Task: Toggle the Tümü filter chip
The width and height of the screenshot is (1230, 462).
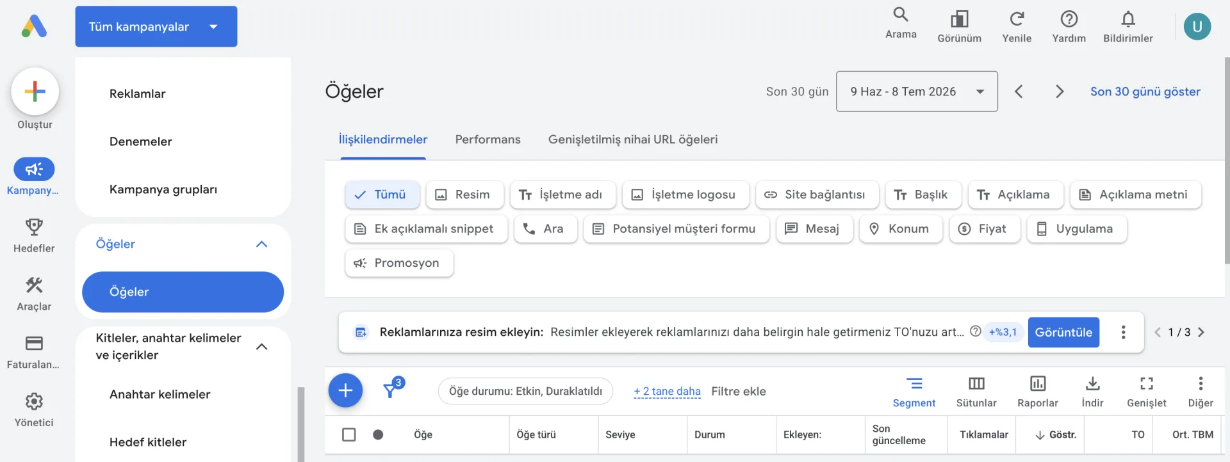Action: click(x=382, y=195)
